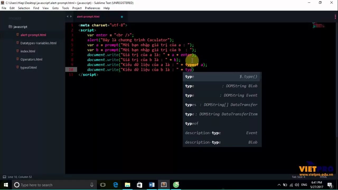Open the Edit menu
This screenshot has height=190, width=338.
pos(12,8)
